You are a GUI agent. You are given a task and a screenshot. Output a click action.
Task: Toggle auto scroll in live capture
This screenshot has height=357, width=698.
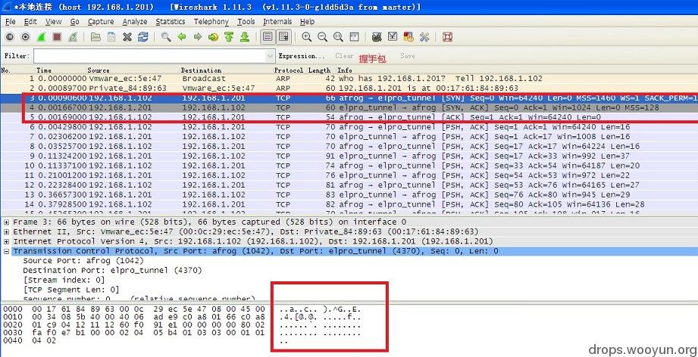click(x=283, y=37)
